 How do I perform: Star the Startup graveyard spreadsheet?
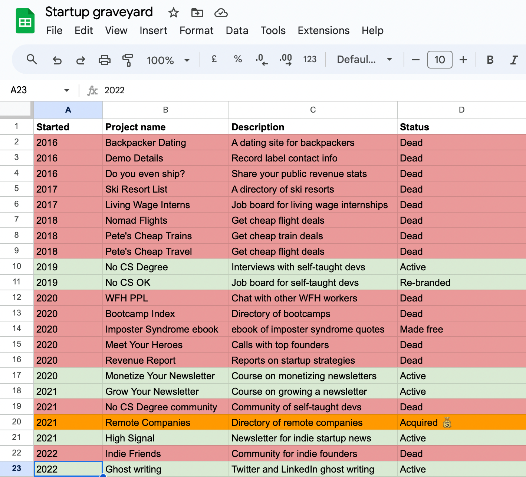pos(173,12)
